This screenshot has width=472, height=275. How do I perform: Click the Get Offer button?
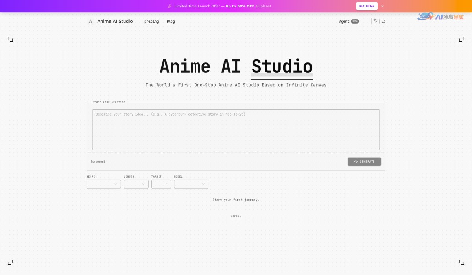[367, 6]
